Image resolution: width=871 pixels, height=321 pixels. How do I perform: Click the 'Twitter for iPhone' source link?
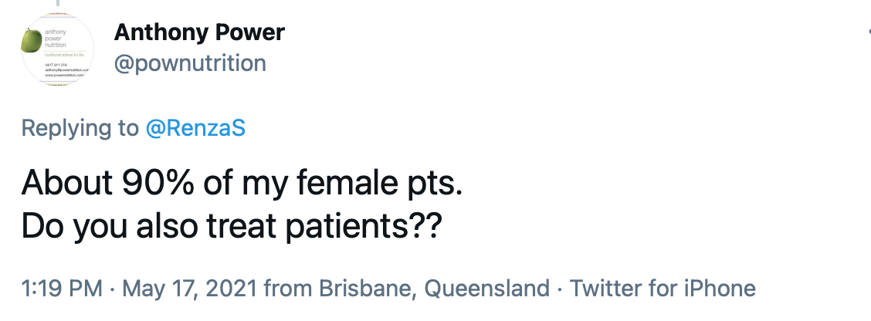pyautogui.click(x=662, y=289)
